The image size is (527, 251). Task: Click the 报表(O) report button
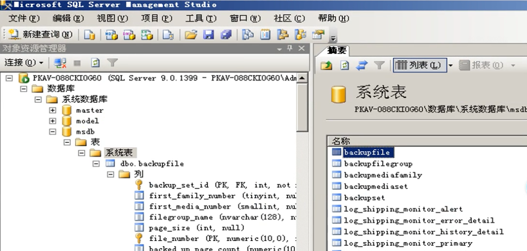pyautogui.click(x=481, y=65)
